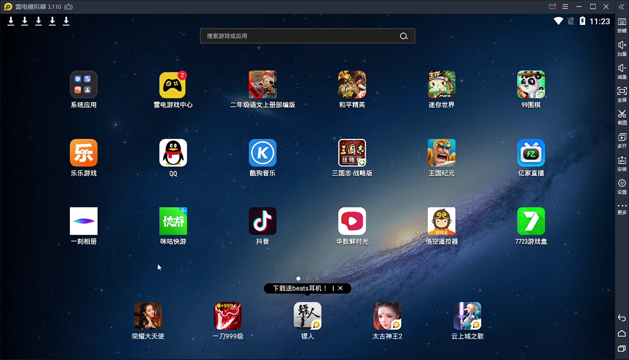
Task: Click the search magnifier button
Action: tap(404, 36)
